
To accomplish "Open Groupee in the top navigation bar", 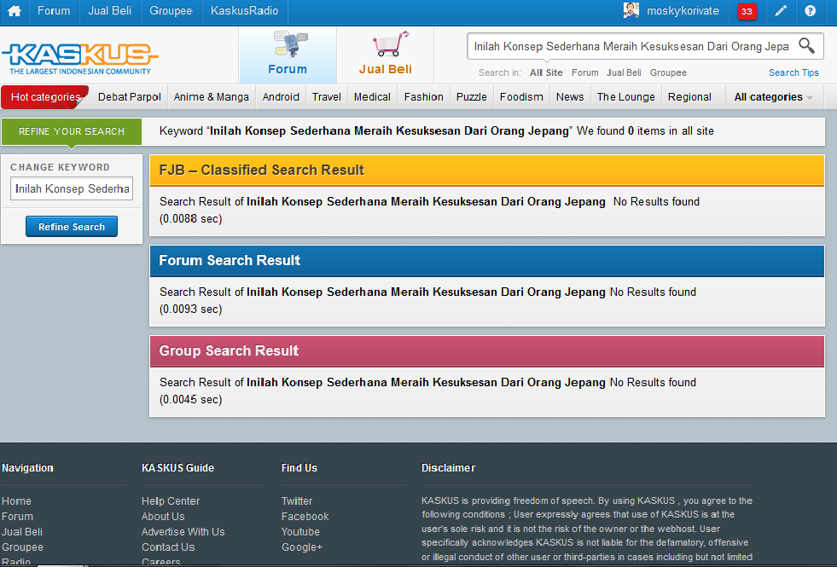I will [171, 11].
